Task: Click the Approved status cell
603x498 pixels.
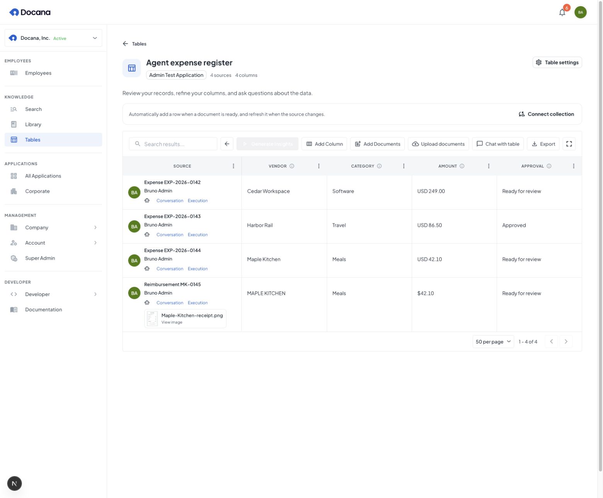Action: [539, 227]
